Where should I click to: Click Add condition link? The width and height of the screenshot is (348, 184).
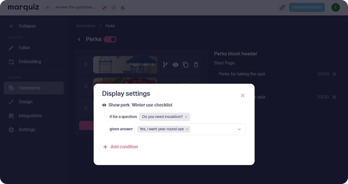click(124, 147)
